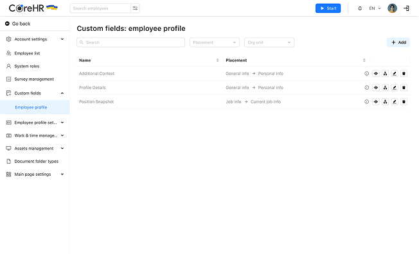Open org unit settings for Position Snapshot
Screen dimensions: 419x254
pyautogui.click(x=385, y=101)
